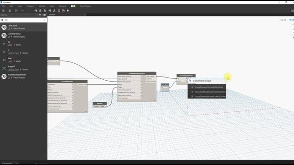Viewport: 294px width, 165px height.
Task: Open the File menu
Action: click(x=4, y=6)
